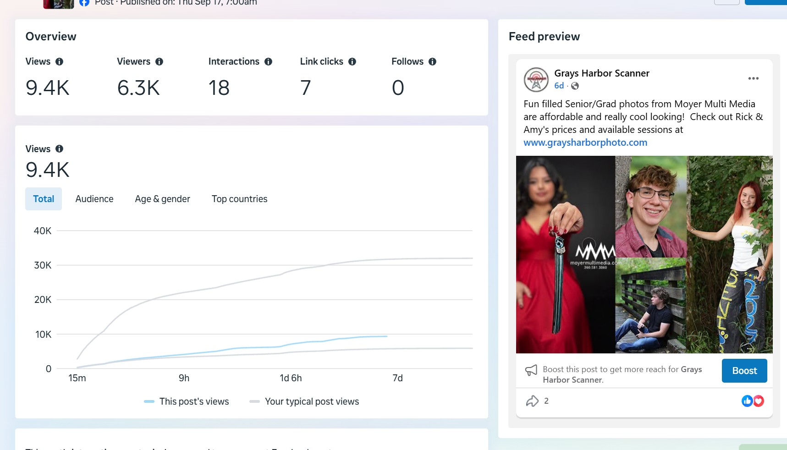Switch to the Audience tab
787x450 pixels.
94,199
